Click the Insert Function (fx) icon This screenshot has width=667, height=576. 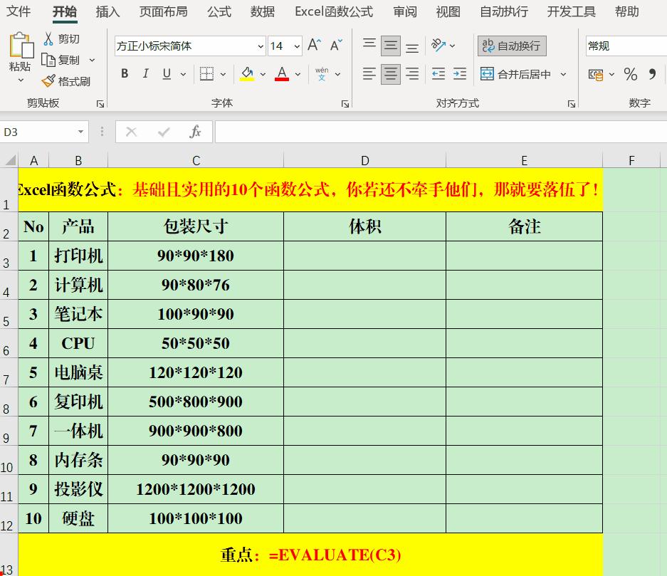(196, 132)
